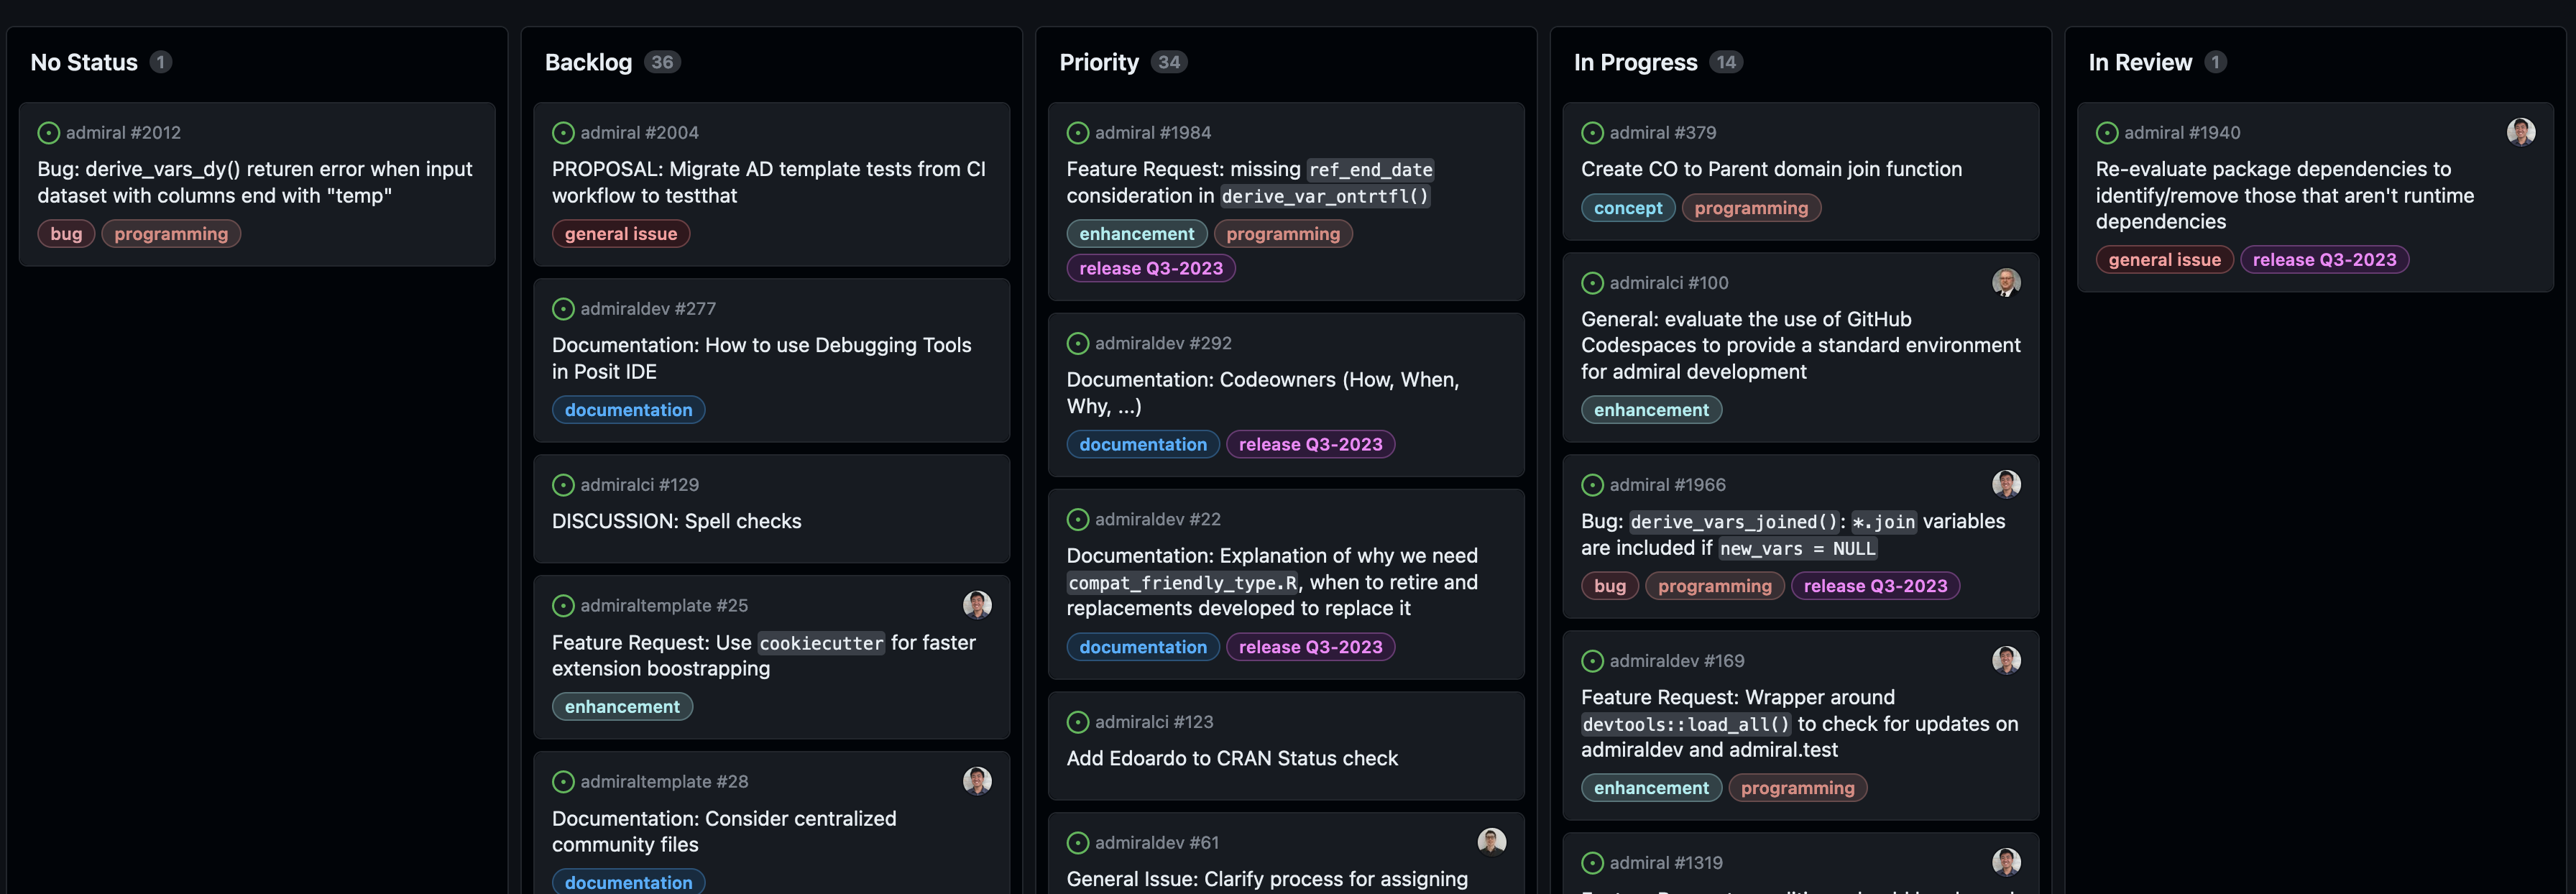The height and width of the screenshot is (894, 2576).
Task: Click the In Progress column header
Action: click(x=1634, y=62)
